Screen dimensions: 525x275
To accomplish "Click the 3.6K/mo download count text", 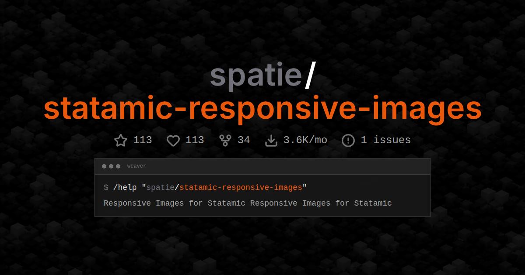I will coord(306,140).
